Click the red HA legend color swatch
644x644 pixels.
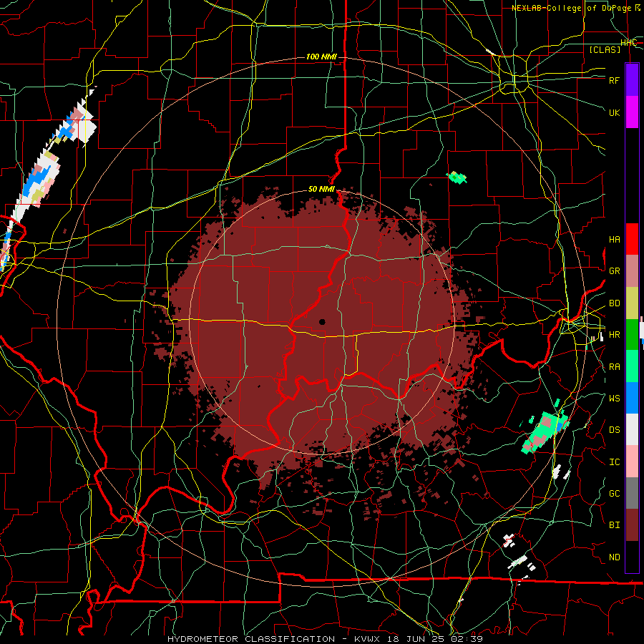tap(632, 239)
